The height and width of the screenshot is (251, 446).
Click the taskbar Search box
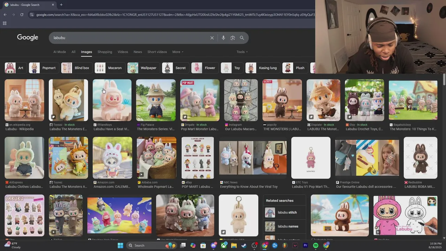point(151,245)
